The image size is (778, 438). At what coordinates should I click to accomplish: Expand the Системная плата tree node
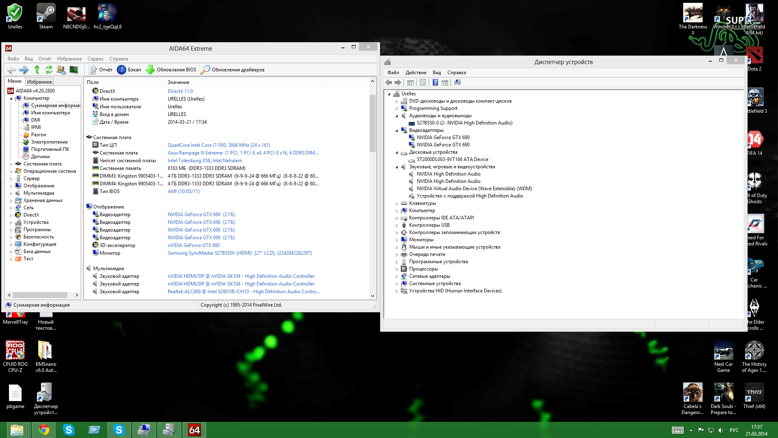pos(11,164)
